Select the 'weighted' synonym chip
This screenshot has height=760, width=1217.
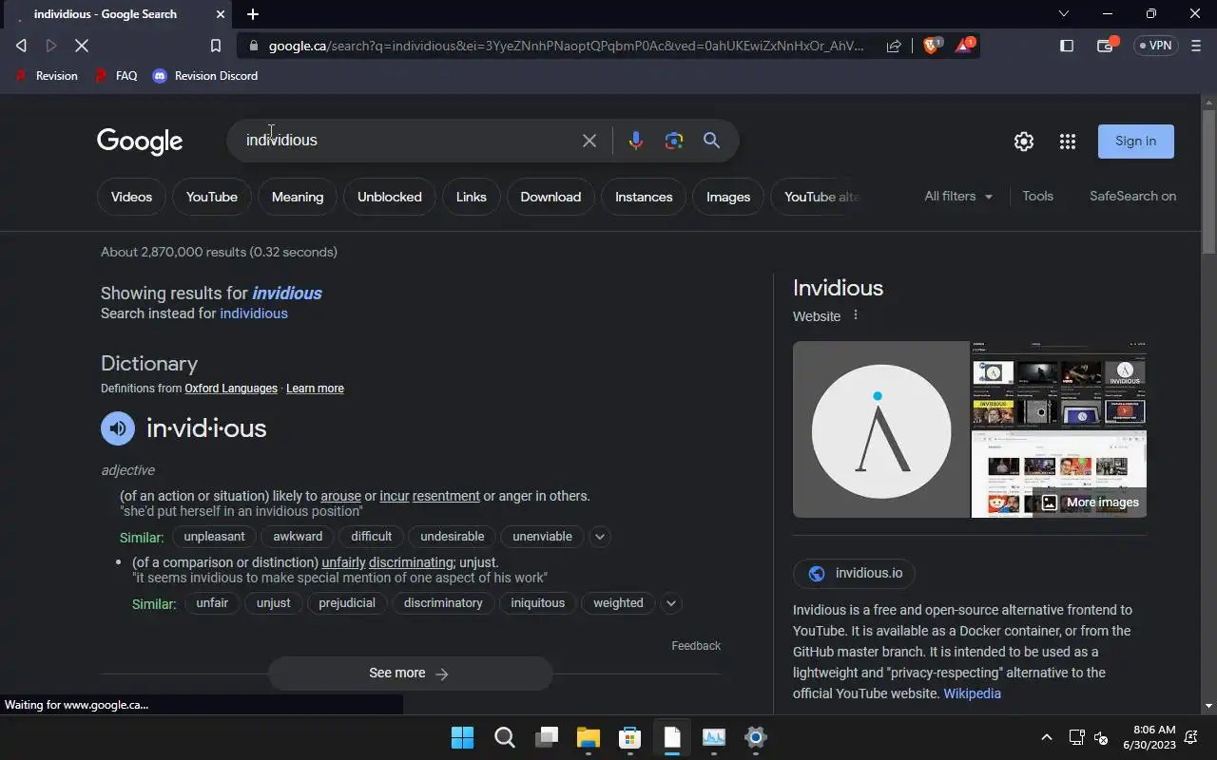coord(618,603)
